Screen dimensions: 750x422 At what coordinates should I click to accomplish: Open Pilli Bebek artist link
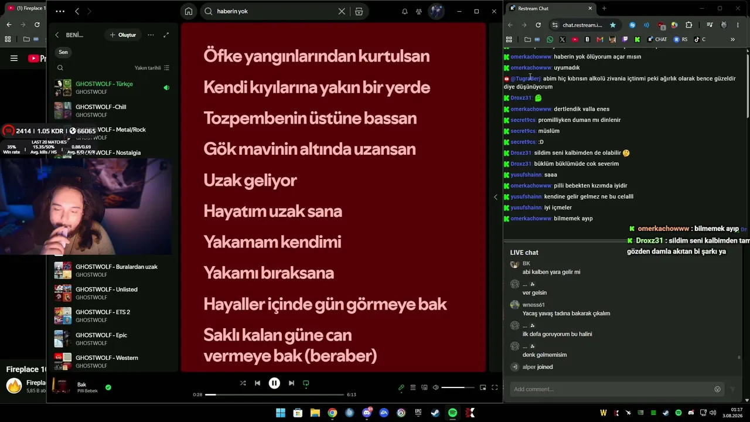[x=87, y=391]
